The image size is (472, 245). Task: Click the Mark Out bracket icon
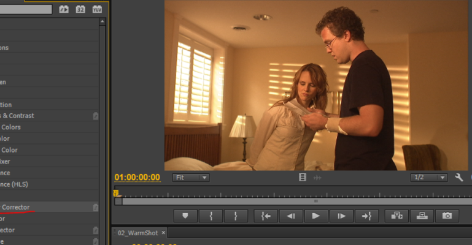point(236,216)
